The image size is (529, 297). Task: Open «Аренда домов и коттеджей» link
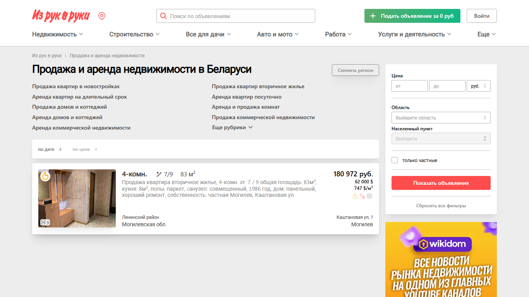(67, 117)
